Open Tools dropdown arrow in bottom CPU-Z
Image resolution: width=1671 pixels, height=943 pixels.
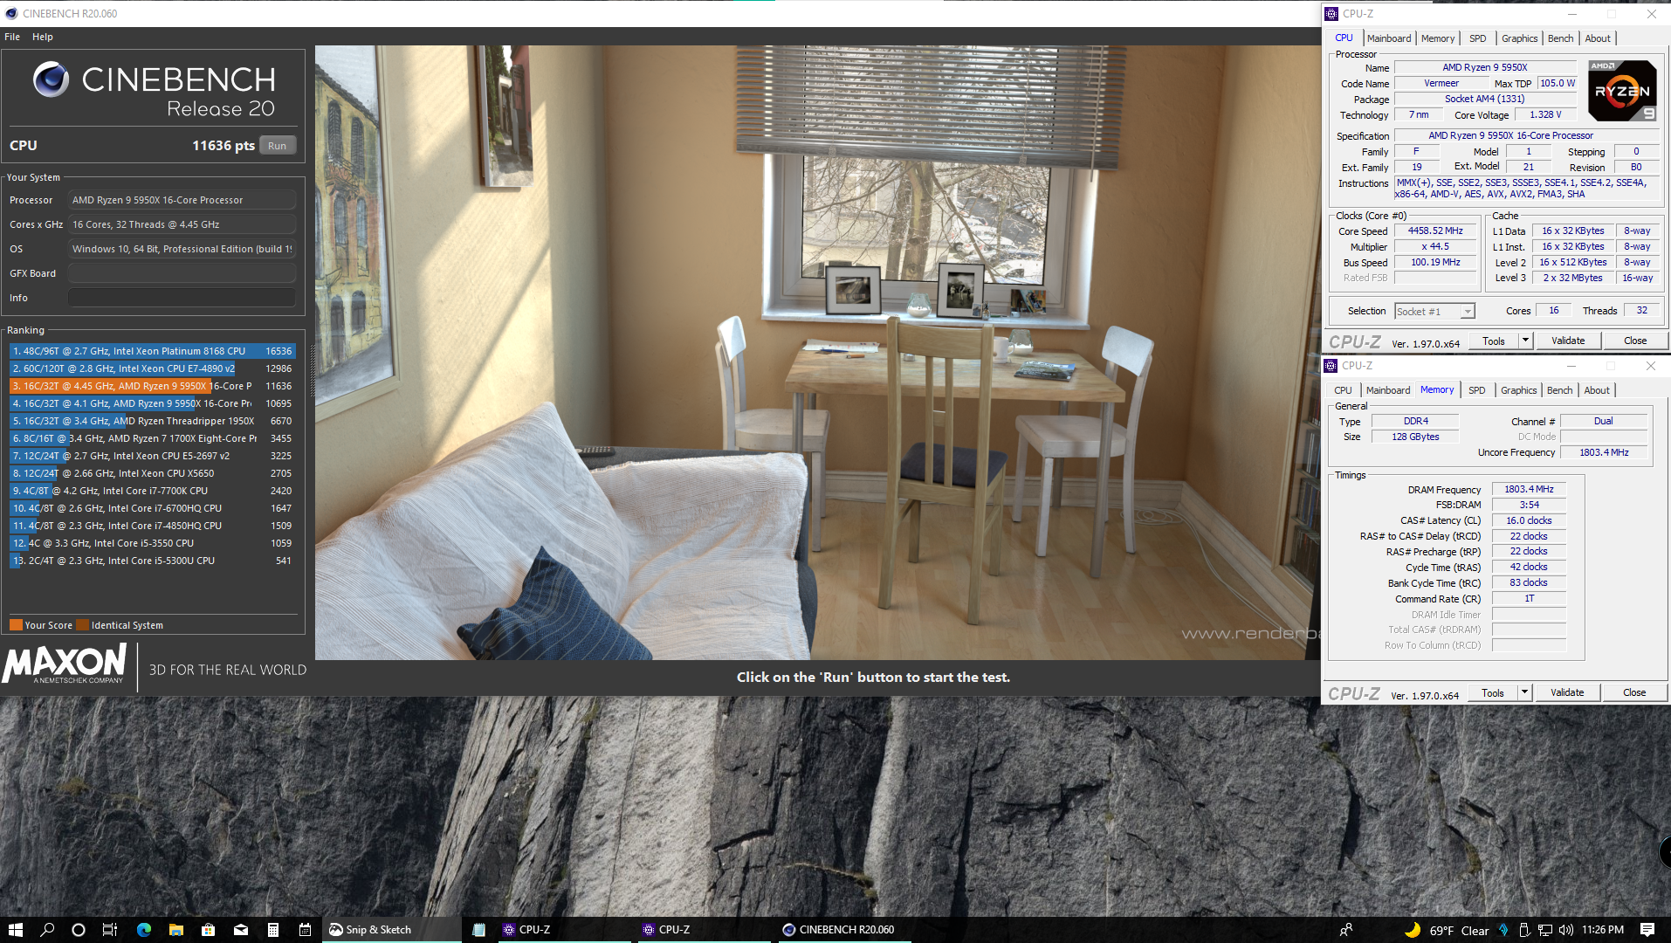coord(1524,692)
